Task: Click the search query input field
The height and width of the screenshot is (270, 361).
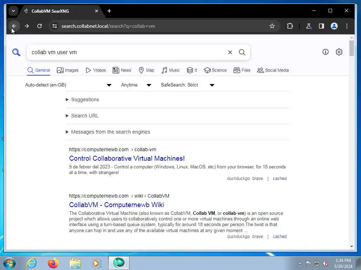Action: pos(127,52)
